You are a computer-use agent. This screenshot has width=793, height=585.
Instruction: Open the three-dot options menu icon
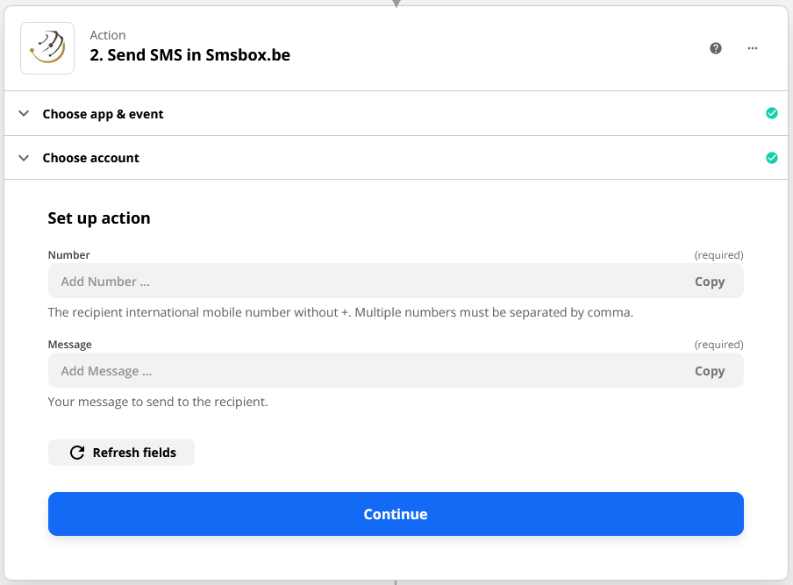(x=752, y=48)
